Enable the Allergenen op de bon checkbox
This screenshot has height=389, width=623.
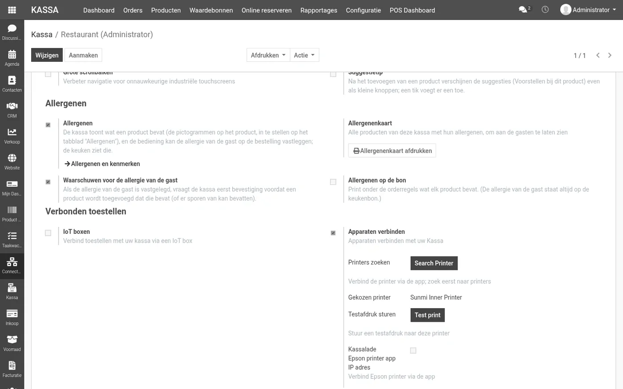[333, 182]
